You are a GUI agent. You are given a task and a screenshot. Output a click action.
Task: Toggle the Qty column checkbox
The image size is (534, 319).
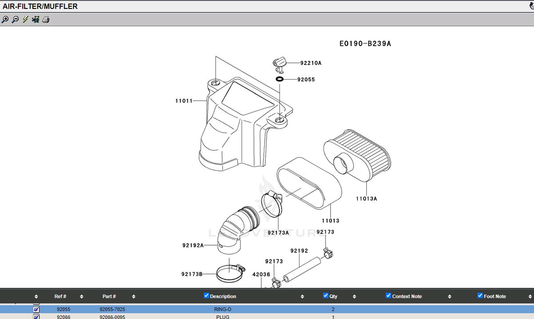point(326,295)
